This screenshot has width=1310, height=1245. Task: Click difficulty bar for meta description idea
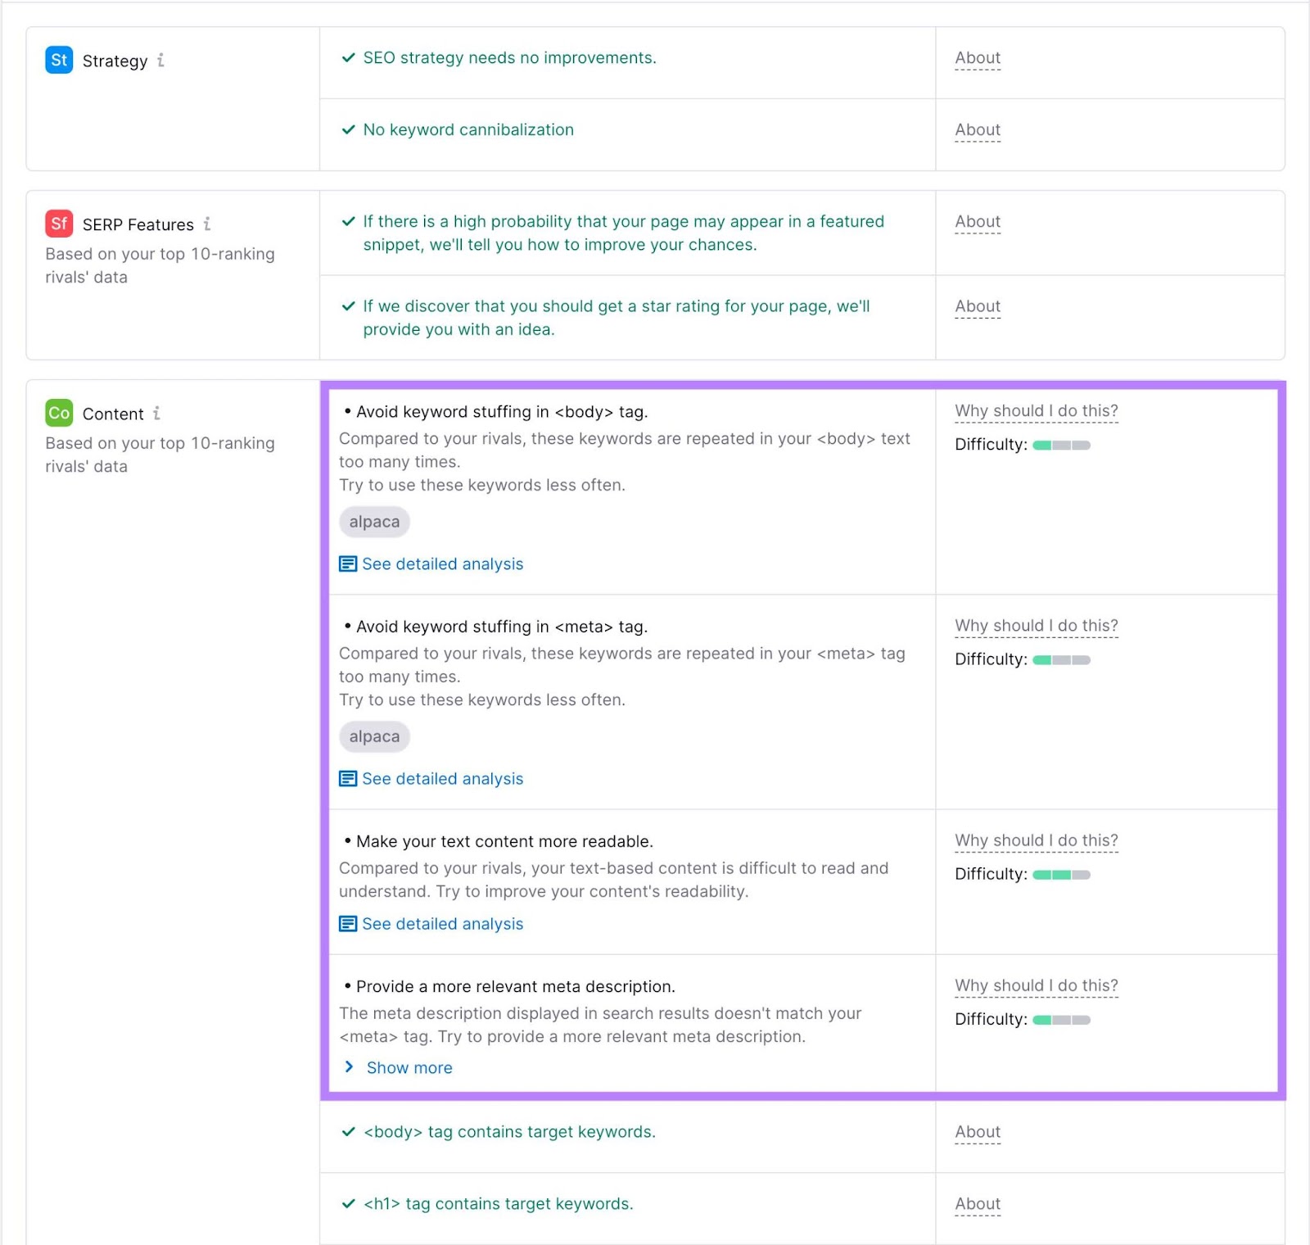[x=1061, y=1020]
